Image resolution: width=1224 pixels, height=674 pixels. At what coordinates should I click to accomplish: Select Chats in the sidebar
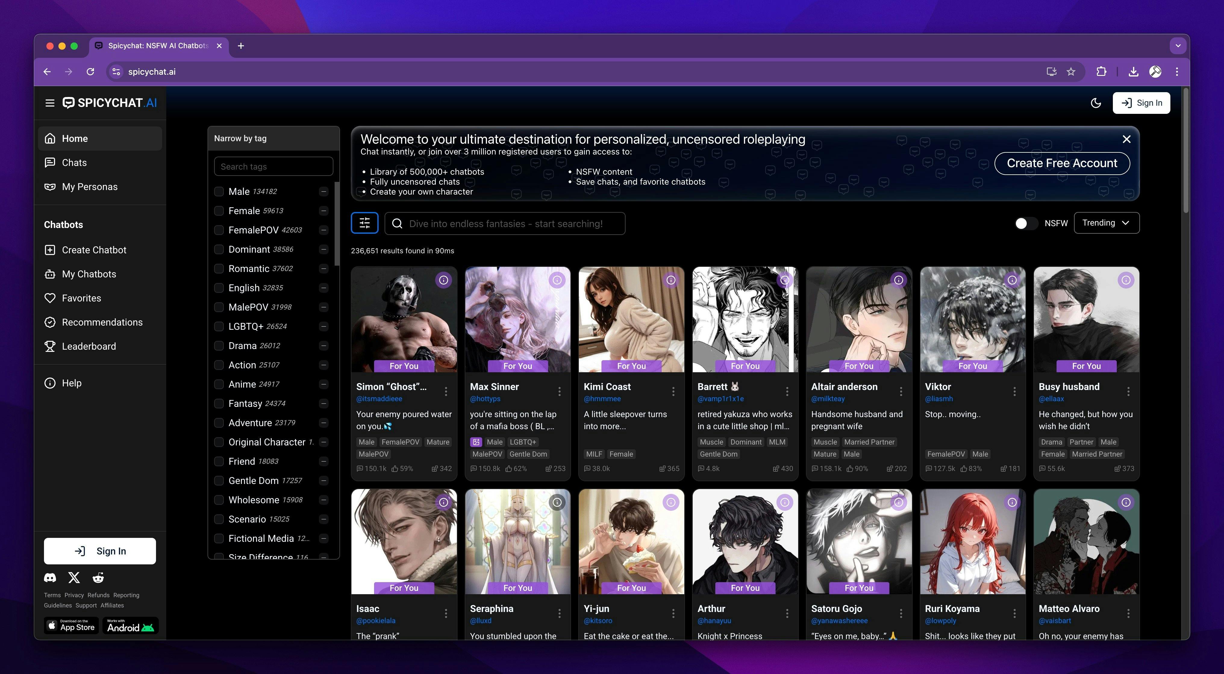[74, 162]
